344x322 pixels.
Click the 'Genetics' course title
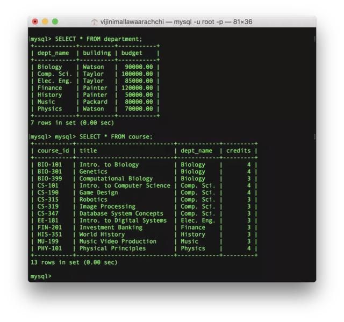94,172
